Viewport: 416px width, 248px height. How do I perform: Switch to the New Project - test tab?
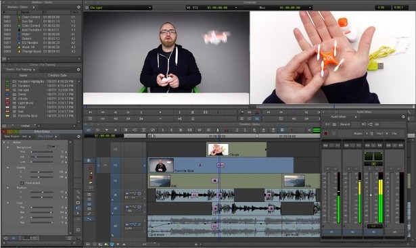pyautogui.click(x=16, y=137)
